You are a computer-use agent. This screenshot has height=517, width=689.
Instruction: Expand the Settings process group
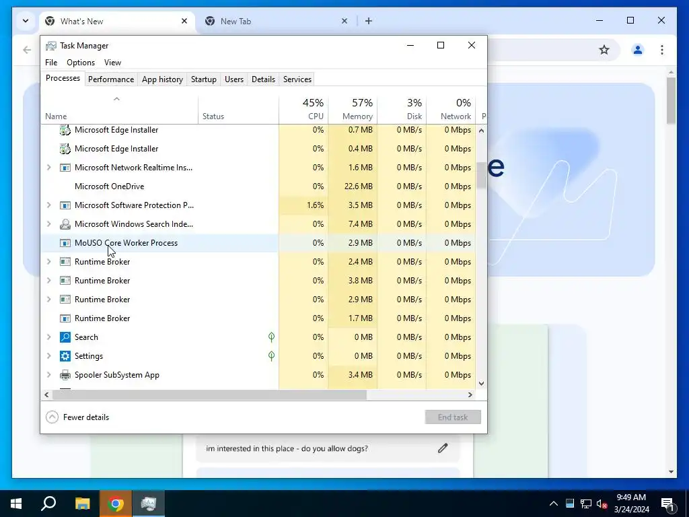coord(48,356)
